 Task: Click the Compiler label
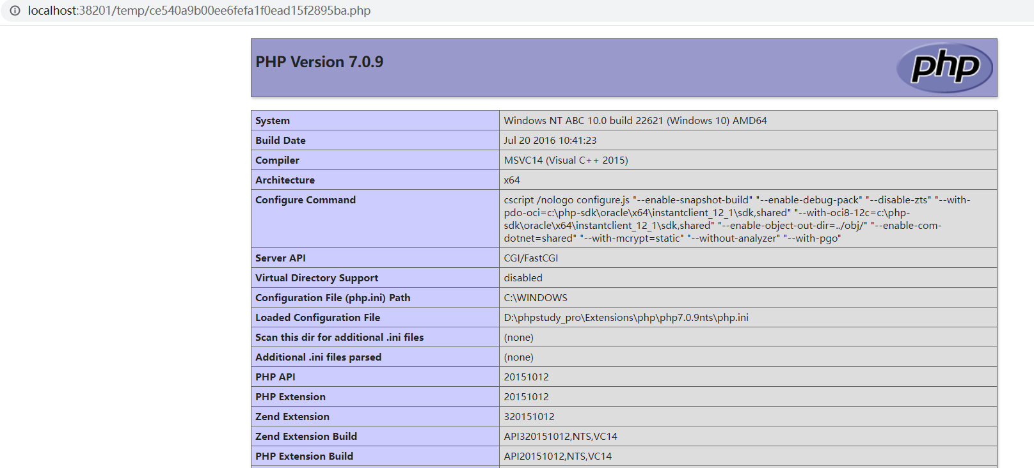277,160
